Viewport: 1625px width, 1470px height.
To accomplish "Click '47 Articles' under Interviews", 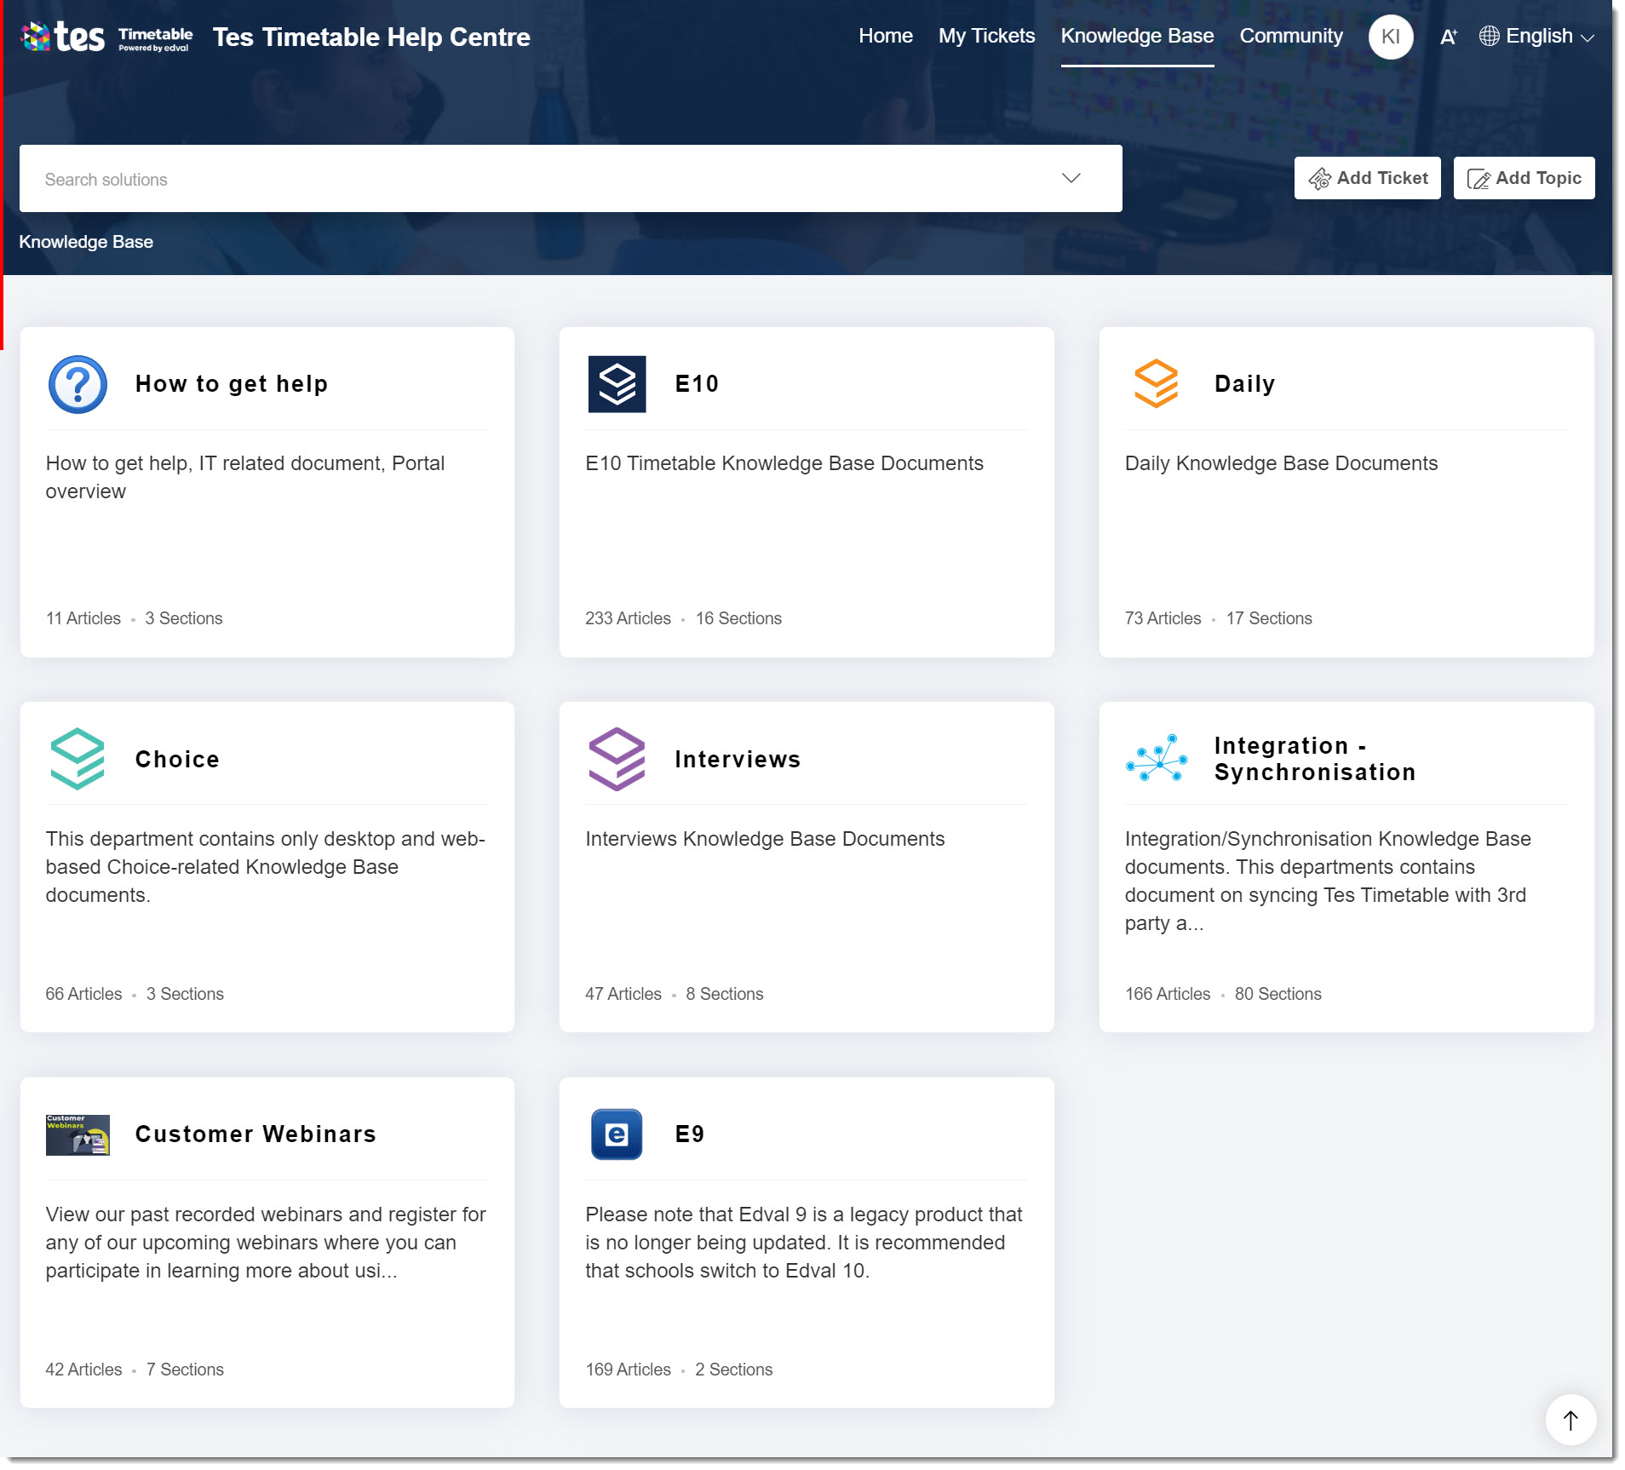I will pos(623,994).
